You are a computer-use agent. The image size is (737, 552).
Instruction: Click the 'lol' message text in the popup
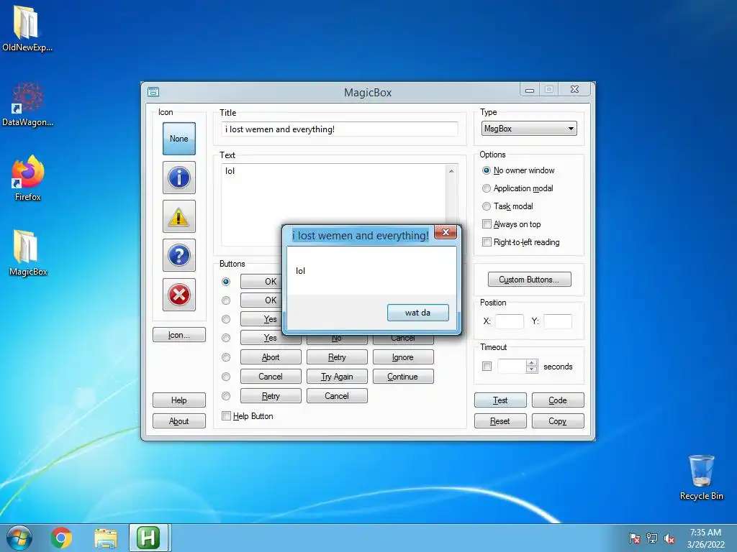(300, 271)
